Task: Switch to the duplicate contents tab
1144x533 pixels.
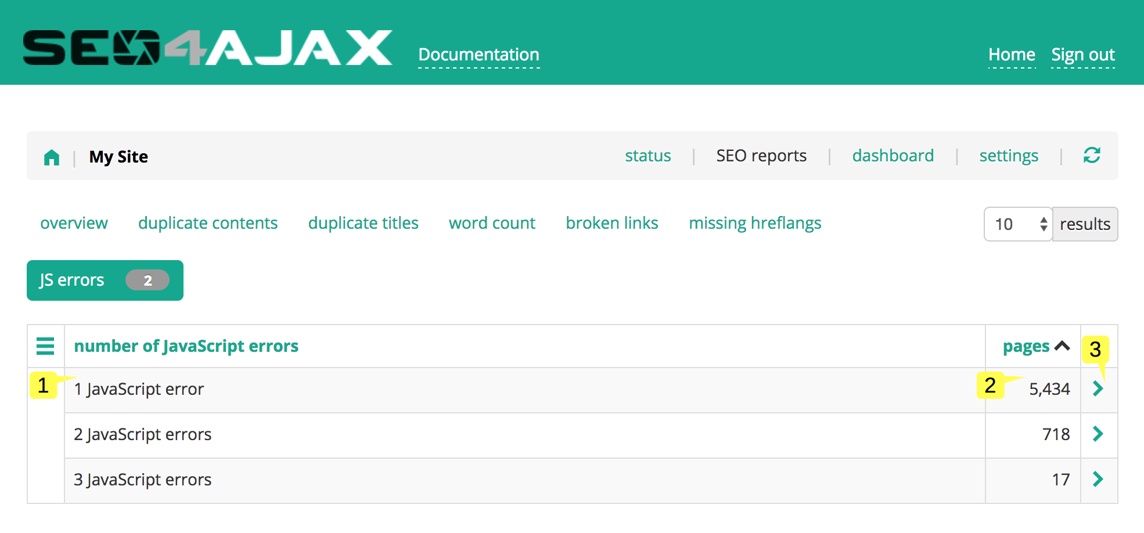Action: (207, 223)
